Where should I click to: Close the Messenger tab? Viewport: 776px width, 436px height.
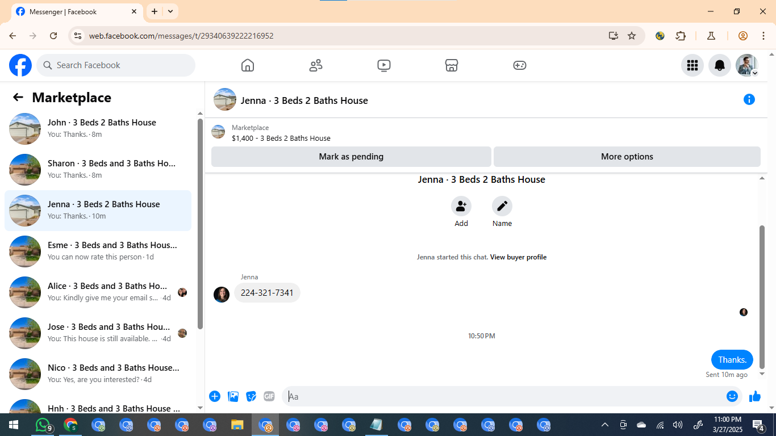coord(135,11)
